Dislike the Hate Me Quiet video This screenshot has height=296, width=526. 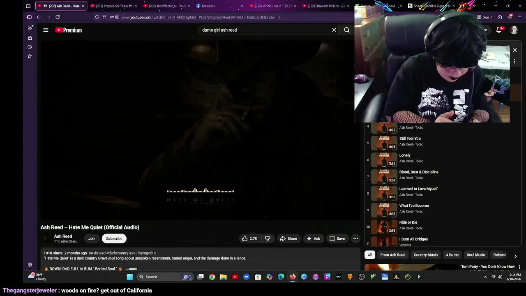(x=268, y=238)
